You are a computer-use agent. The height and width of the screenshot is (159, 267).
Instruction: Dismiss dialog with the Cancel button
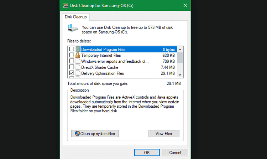175,152
